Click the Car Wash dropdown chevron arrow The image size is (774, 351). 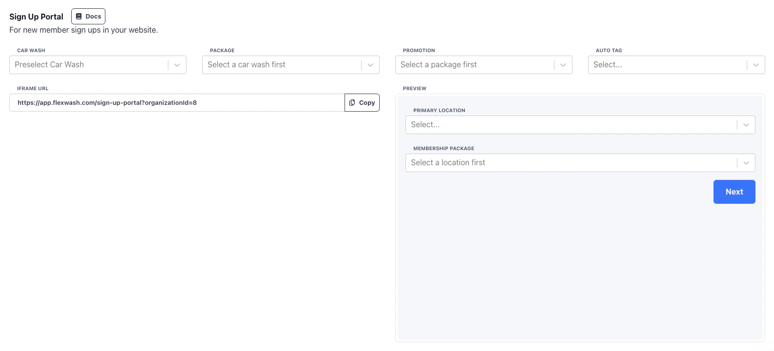177,65
